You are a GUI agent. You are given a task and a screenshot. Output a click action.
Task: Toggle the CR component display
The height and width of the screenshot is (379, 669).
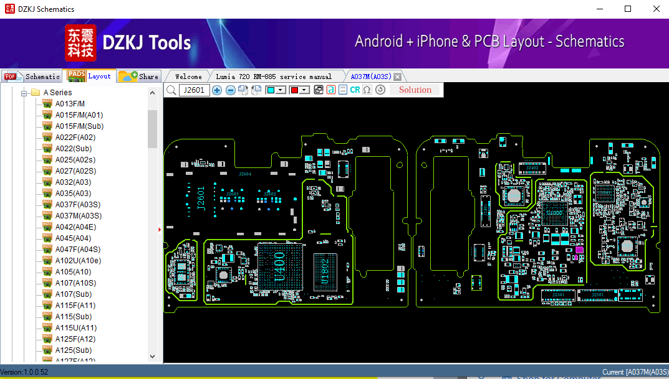pos(354,90)
